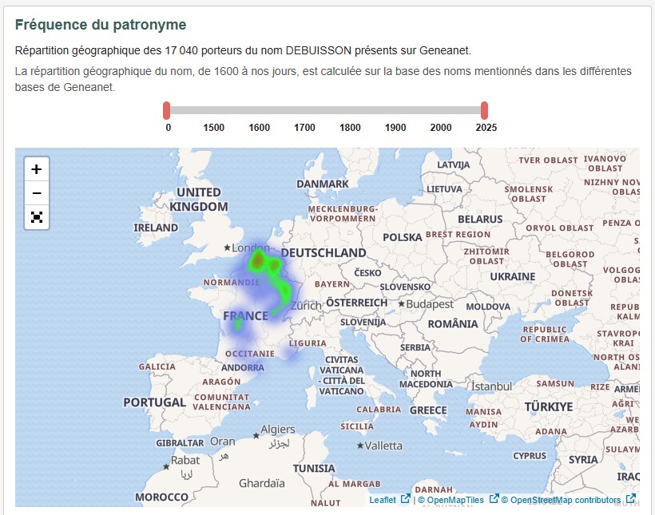This screenshot has height=515, width=655.
Task: Click the year 1600 on the timeline
Action: pos(259,126)
